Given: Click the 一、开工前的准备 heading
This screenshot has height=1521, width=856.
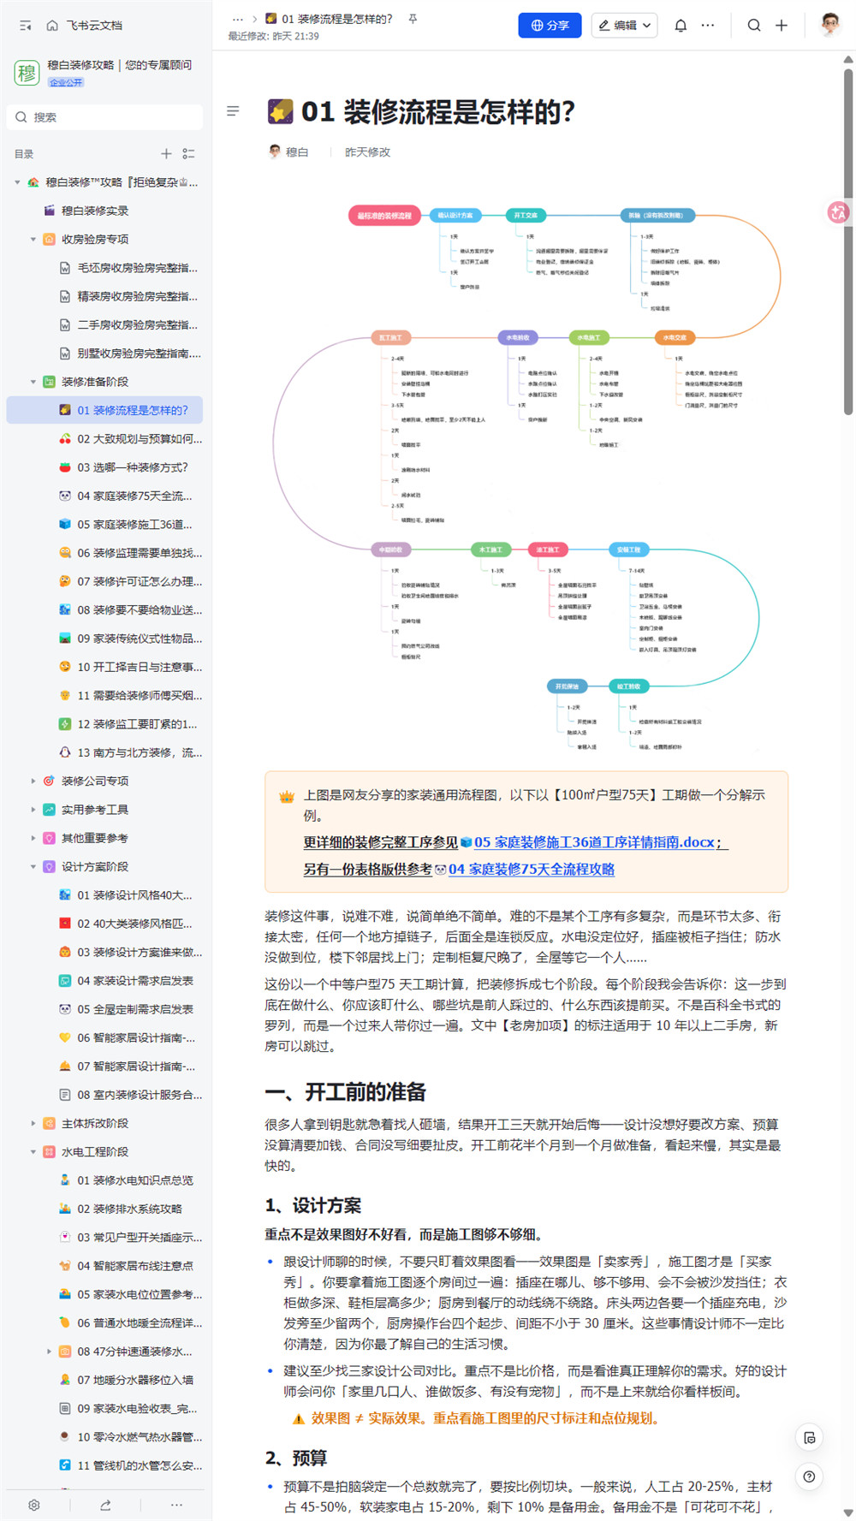Looking at the screenshot, I should coord(345,1092).
